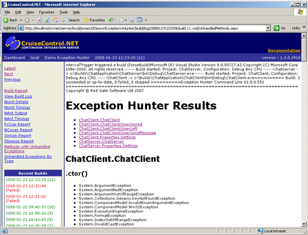Open the Favorites star button
308x235 pixels.
(94, 20)
